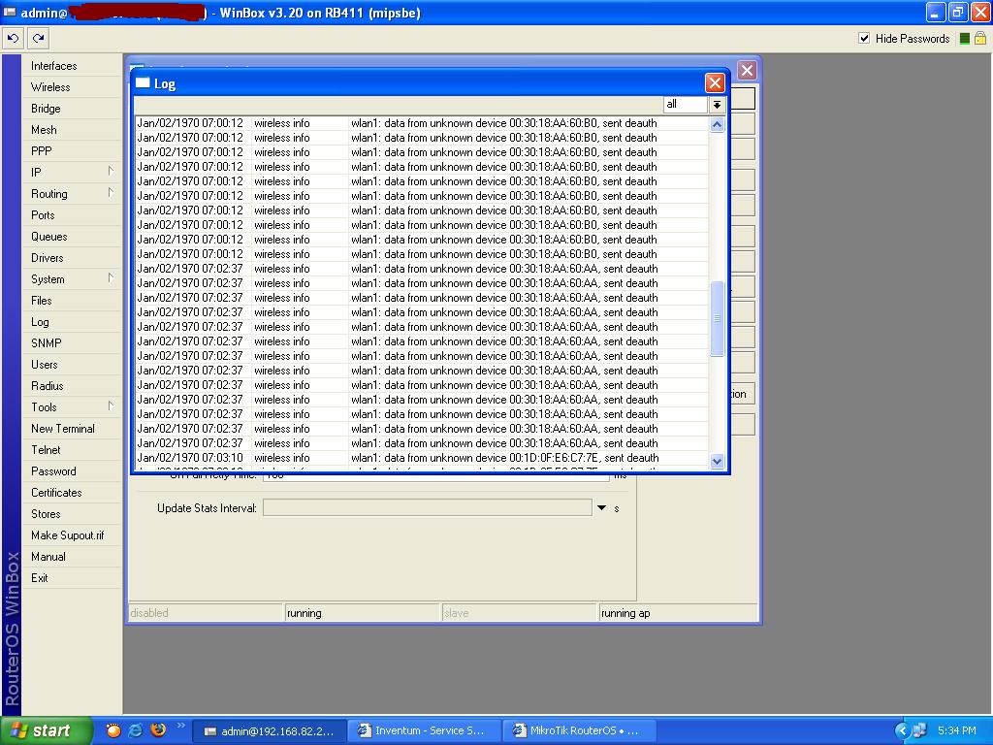
Task: Expand the System submenu arrow
Action: [111, 278]
